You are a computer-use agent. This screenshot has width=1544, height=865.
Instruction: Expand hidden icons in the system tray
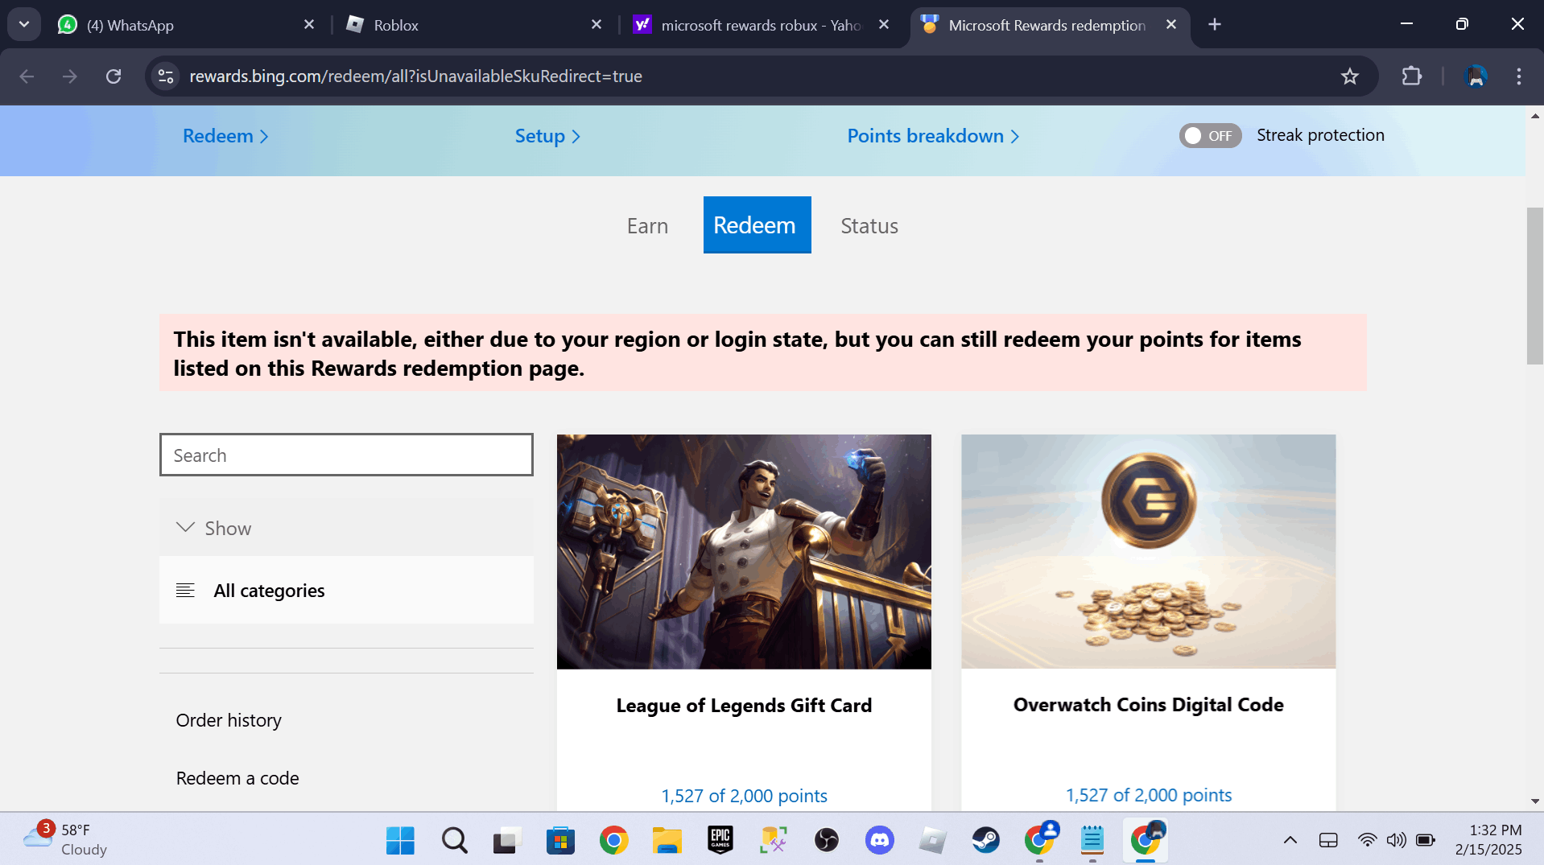1292,840
